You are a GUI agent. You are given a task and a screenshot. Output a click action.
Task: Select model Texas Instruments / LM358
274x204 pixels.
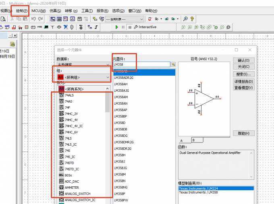[x=216, y=192]
